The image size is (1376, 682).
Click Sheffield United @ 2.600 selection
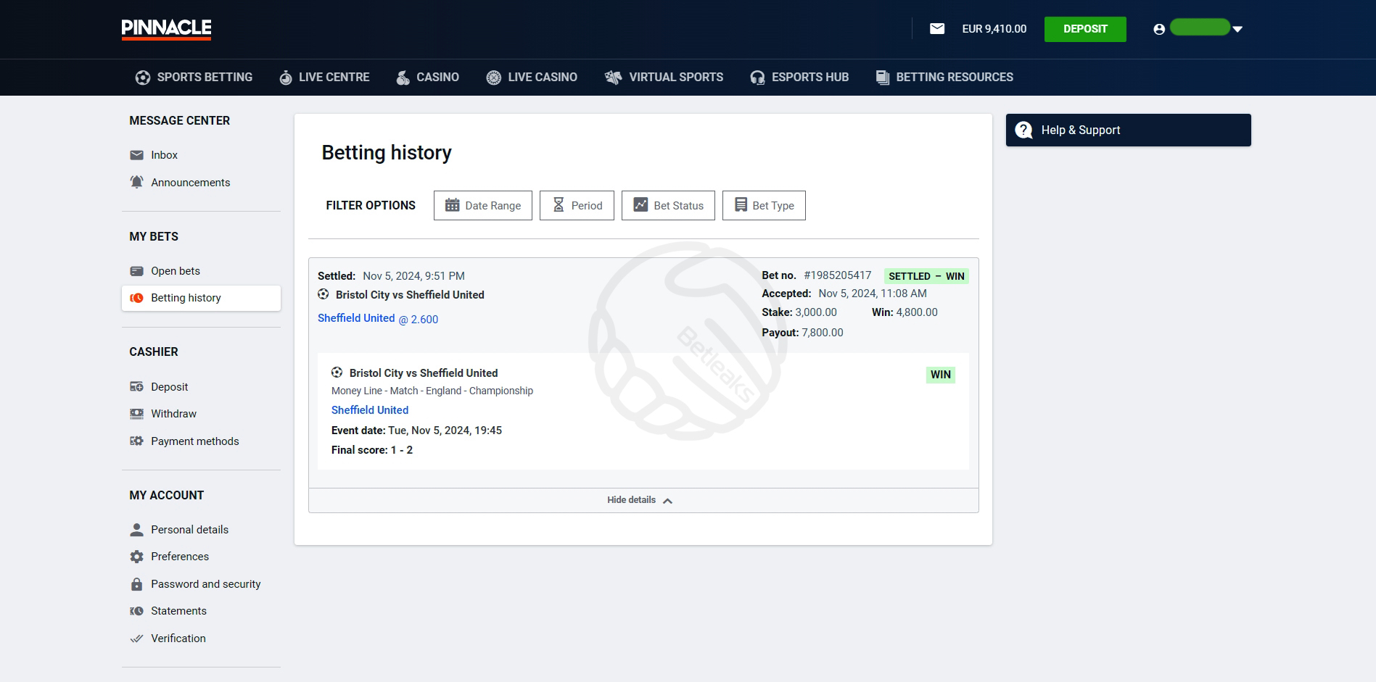pos(378,319)
